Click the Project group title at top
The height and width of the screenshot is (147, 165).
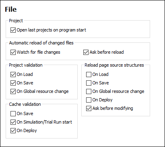point(16,21)
